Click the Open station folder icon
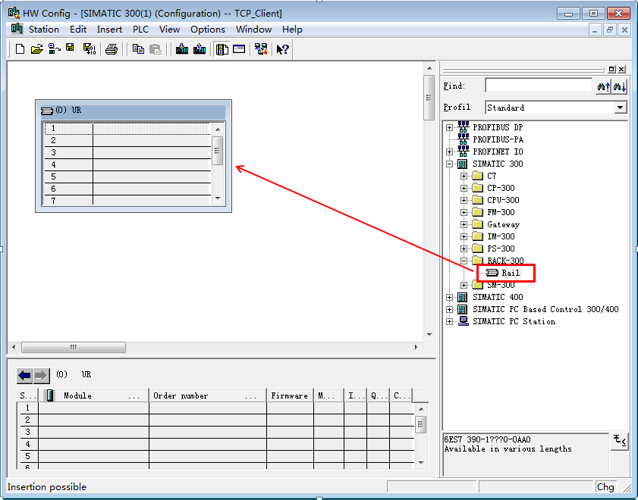The height and width of the screenshot is (500, 638). (x=36, y=49)
